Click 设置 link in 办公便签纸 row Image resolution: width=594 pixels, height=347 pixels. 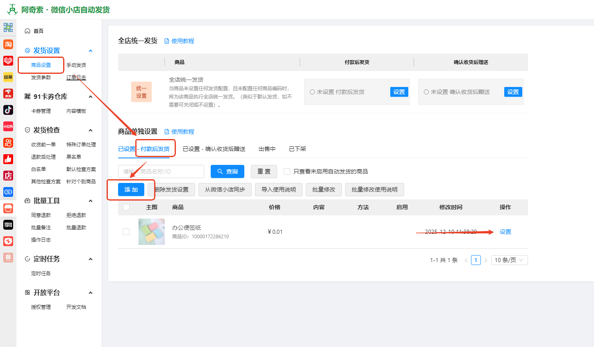(x=505, y=232)
